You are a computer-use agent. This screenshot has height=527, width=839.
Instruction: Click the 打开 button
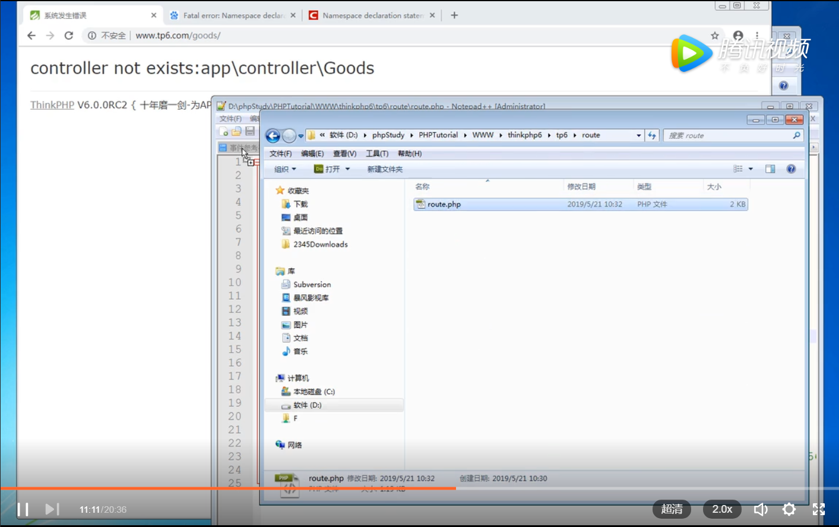tap(327, 169)
